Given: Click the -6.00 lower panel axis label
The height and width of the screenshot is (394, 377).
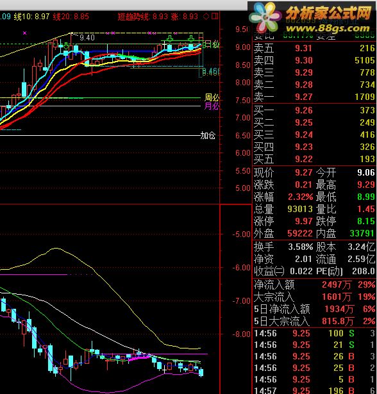Looking at the screenshot, I should (241, 268).
